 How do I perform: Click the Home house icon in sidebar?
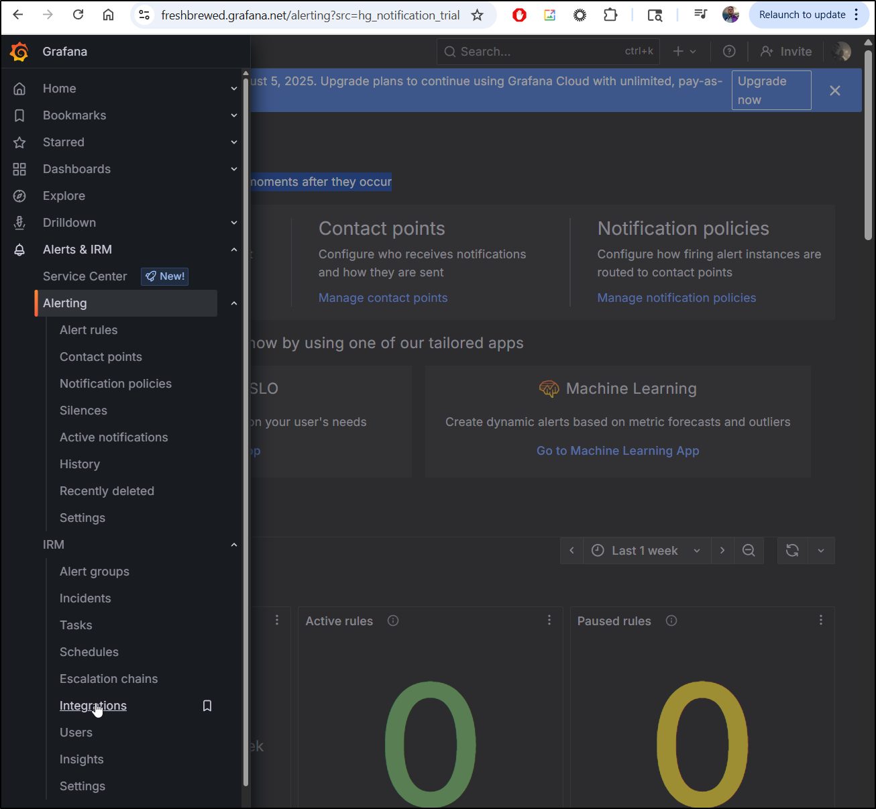click(19, 89)
